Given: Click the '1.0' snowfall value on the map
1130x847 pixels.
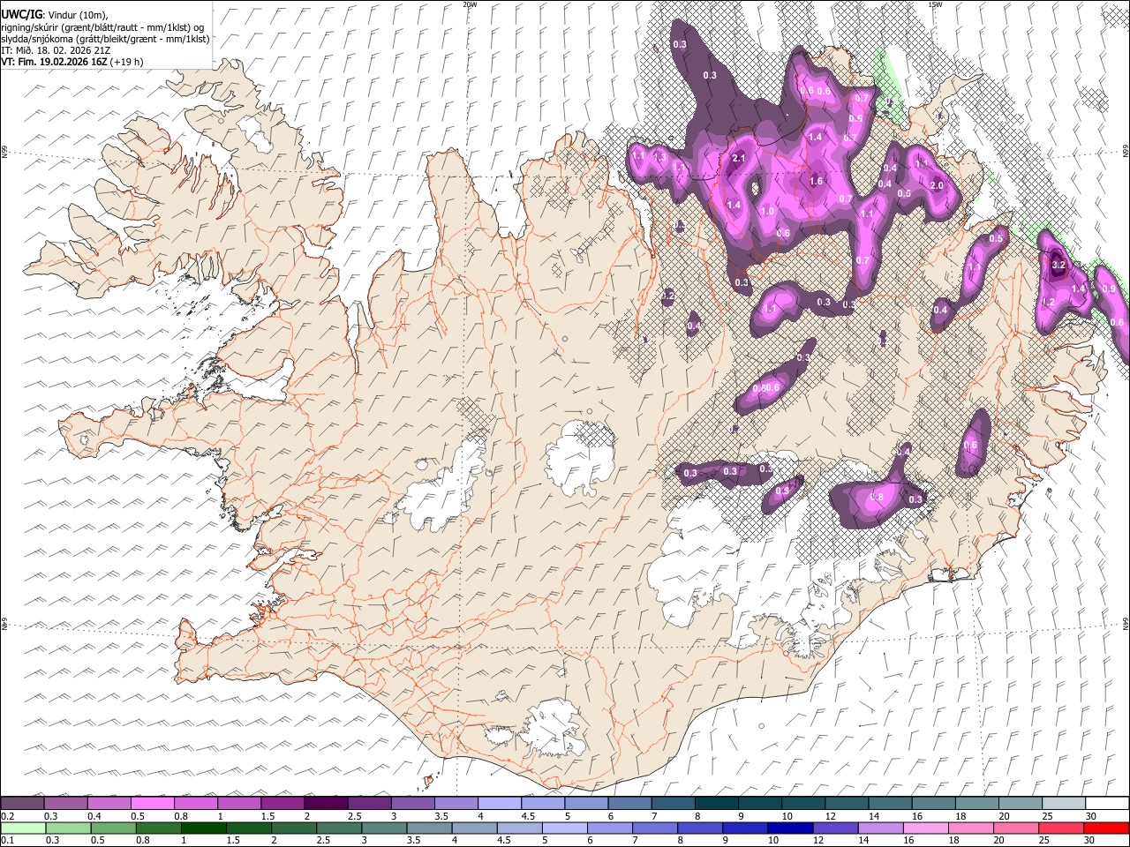Looking at the screenshot, I should (768, 211).
